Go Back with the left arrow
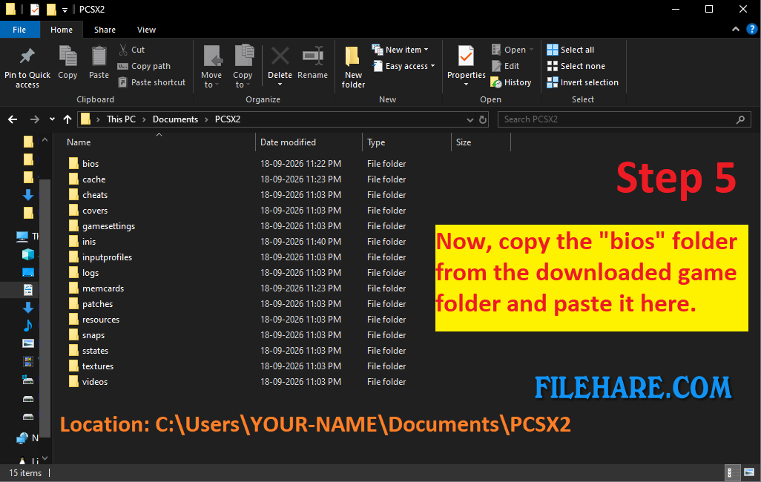Screen dimensions: 761x482 (13, 119)
